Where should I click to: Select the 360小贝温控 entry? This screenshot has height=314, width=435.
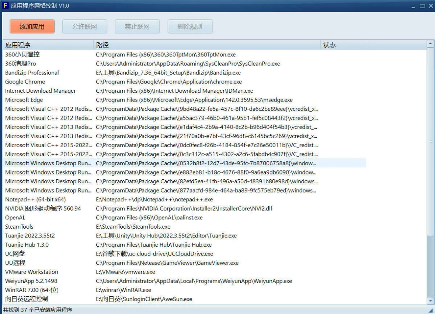tap(22, 54)
